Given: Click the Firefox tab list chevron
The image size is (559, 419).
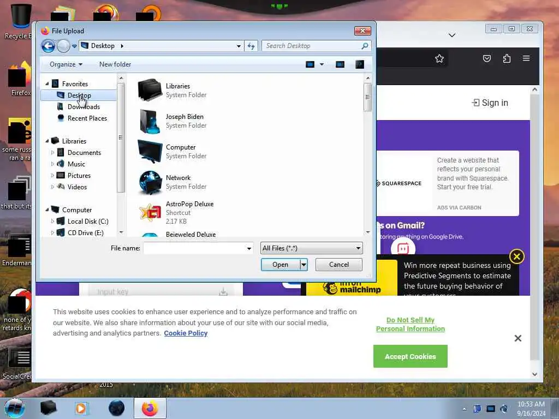Looking at the screenshot, I should 451,35.
